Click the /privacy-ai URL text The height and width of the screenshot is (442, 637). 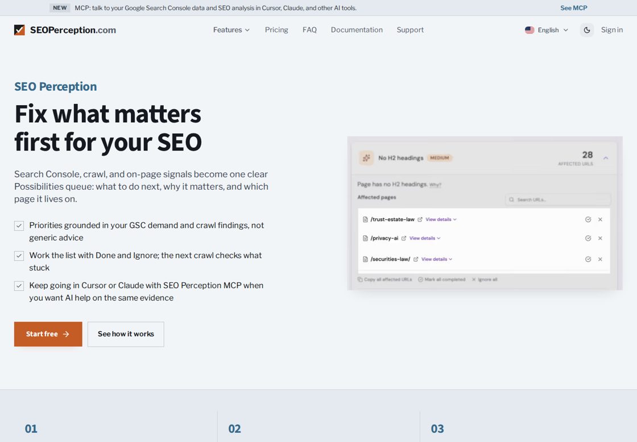[x=384, y=238]
